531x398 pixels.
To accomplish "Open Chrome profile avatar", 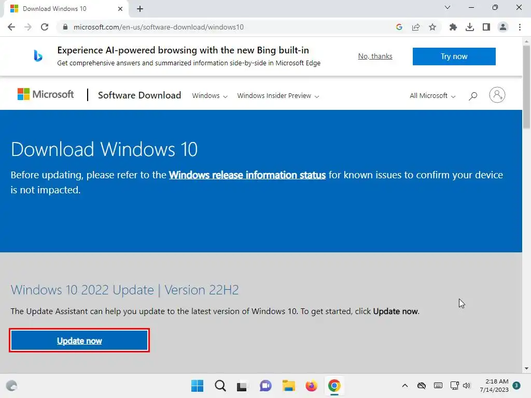I will 503,27.
